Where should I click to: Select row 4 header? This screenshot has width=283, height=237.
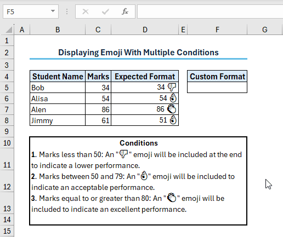tap(7, 77)
